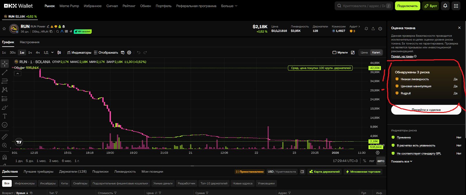Open the timeframe interval dropdown arrow
The image size is (466, 195).
[x=52, y=53]
